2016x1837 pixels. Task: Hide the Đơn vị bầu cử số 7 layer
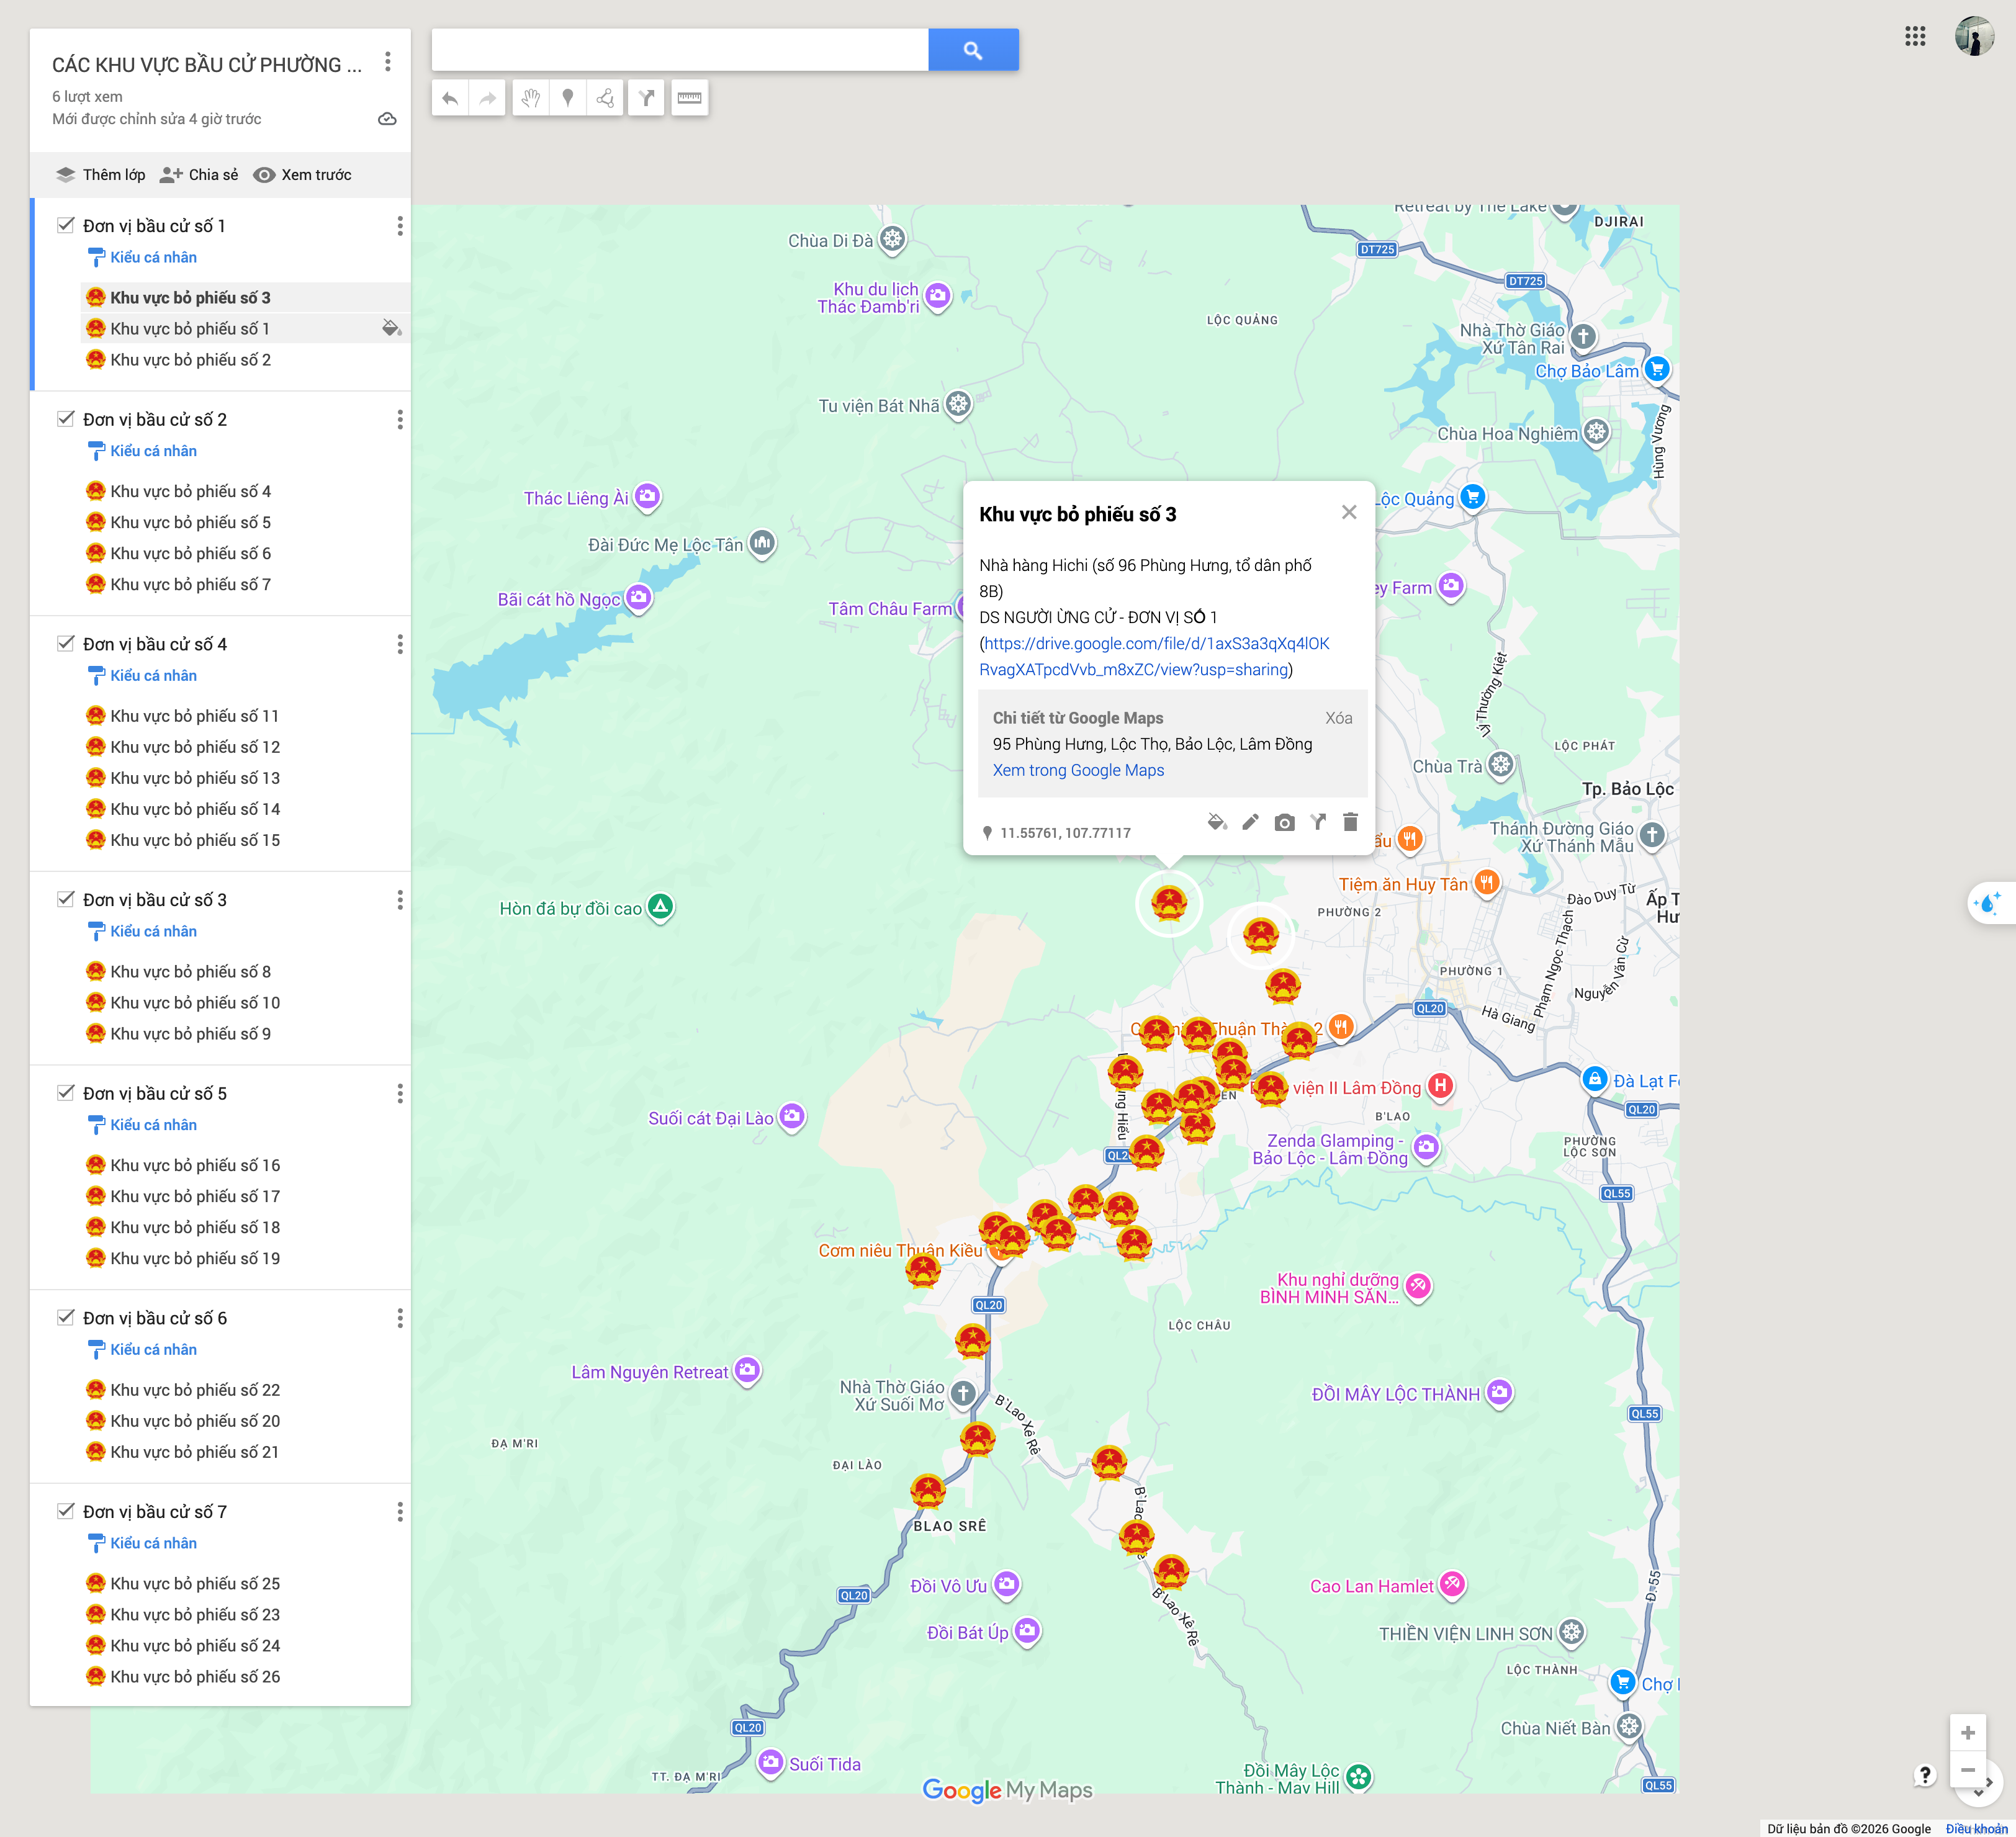pyautogui.click(x=66, y=1511)
